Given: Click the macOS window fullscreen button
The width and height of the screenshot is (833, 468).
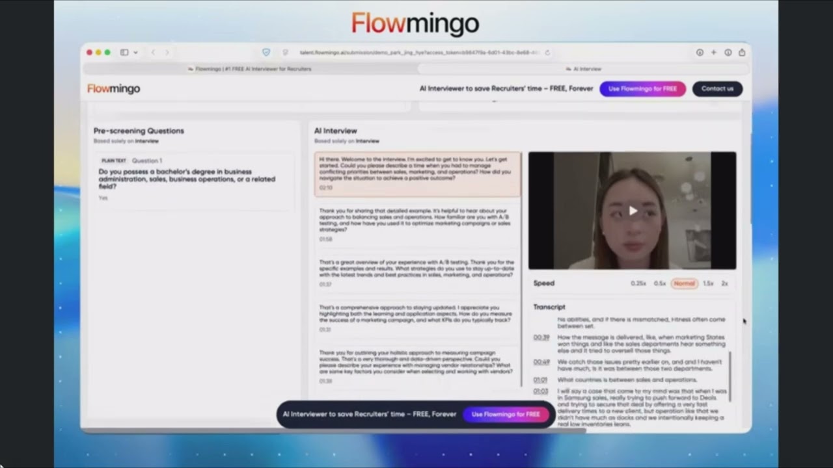Looking at the screenshot, I should tap(107, 53).
